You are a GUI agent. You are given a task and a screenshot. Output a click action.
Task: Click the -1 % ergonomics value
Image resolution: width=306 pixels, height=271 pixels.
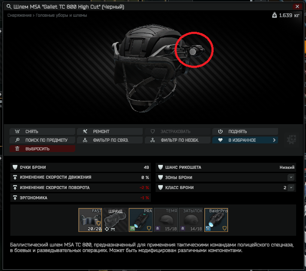145,198
